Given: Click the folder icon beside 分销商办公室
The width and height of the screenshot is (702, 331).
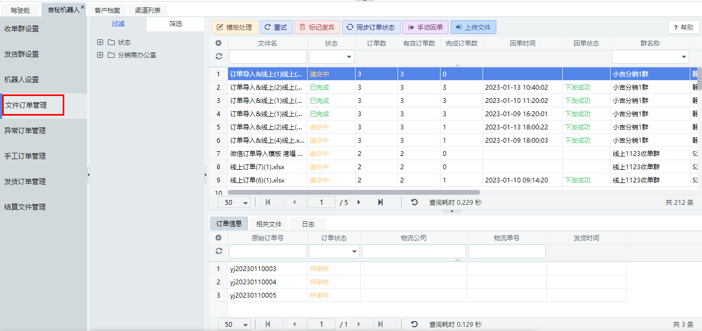Looking at the screenshot, I should pyautogui.click(x=111, y=55).
